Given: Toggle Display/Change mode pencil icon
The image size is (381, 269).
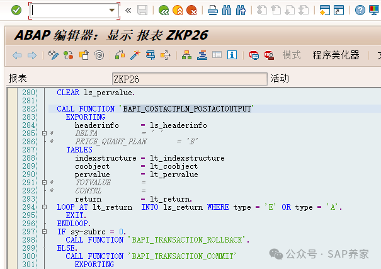Looking at the screenshot, I should (x=53, y=55).
